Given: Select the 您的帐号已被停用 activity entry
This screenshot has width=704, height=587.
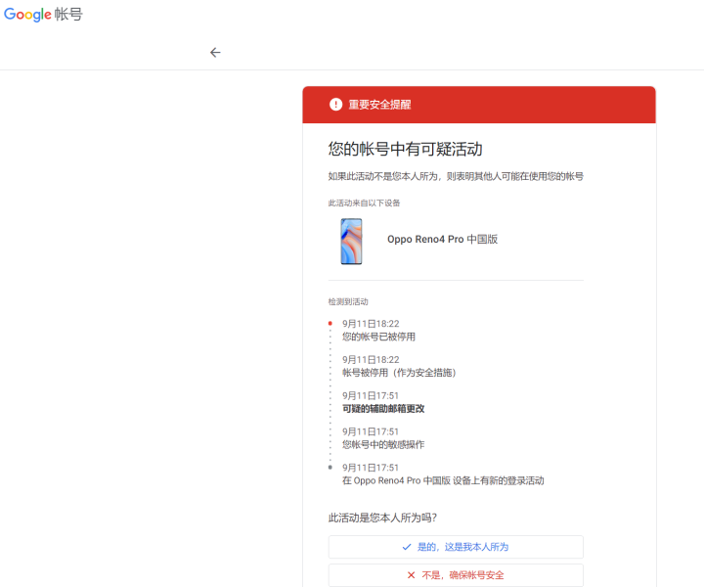Looking at the screenshot, I should (x=378, y=330).
